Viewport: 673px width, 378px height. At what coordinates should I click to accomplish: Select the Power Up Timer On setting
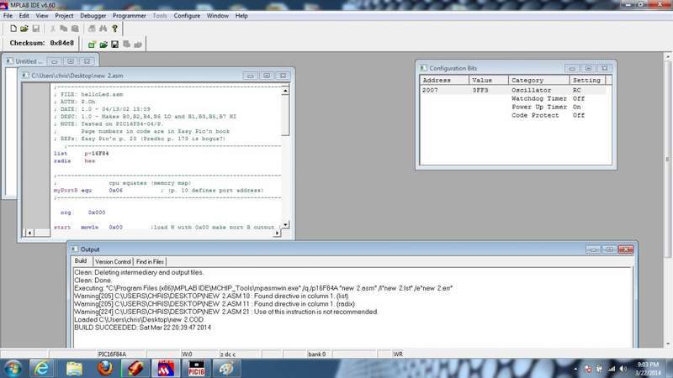click(x=577, y=108)
